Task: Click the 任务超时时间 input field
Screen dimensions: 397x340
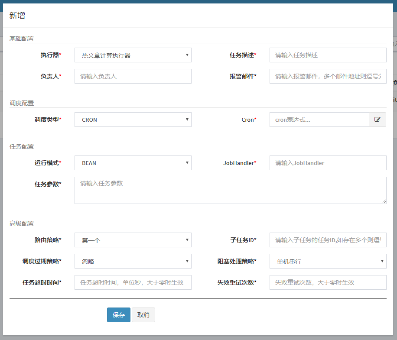Action: click(133, 282)
